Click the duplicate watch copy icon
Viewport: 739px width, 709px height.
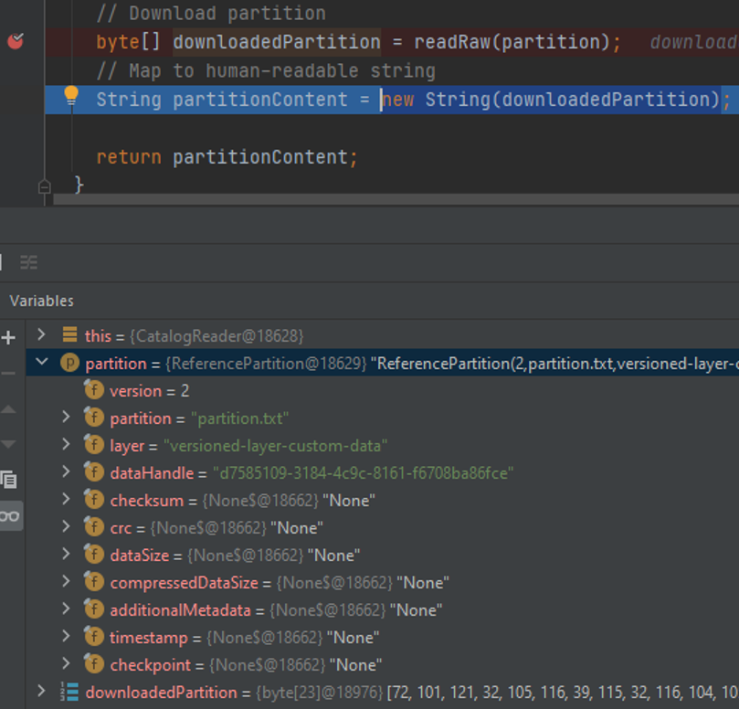[x=8, y=480]
